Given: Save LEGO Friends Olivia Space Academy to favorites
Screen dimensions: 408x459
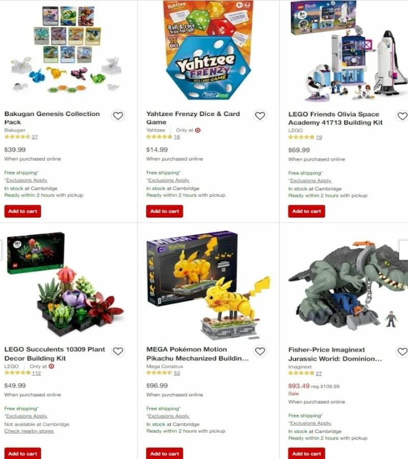Looking at the screenshot, I should [x=402, y=116].
